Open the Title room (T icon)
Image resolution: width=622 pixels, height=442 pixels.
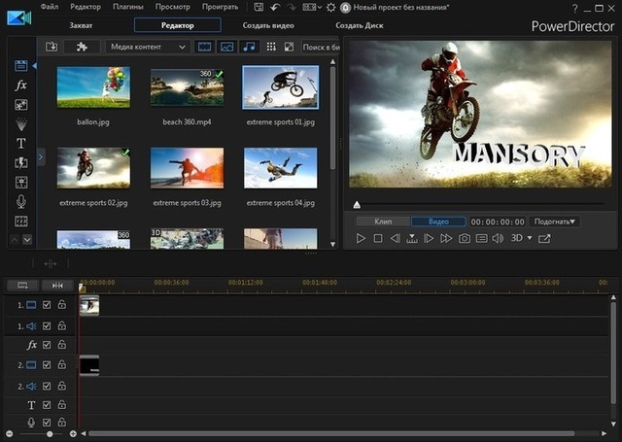tap(21, 143)
